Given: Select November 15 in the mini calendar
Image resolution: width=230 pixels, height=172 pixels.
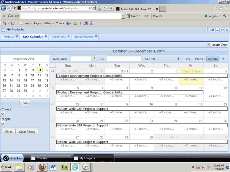Looking at the screenshot, I should [x=18, y=80].
